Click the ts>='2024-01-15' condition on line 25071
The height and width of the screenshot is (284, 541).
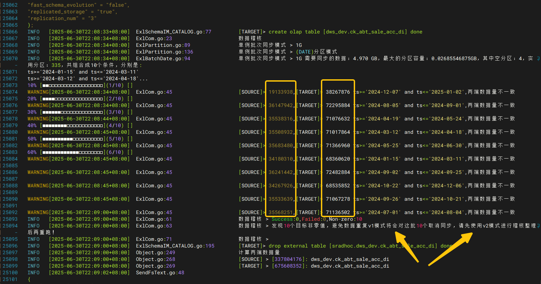point(83,72)
